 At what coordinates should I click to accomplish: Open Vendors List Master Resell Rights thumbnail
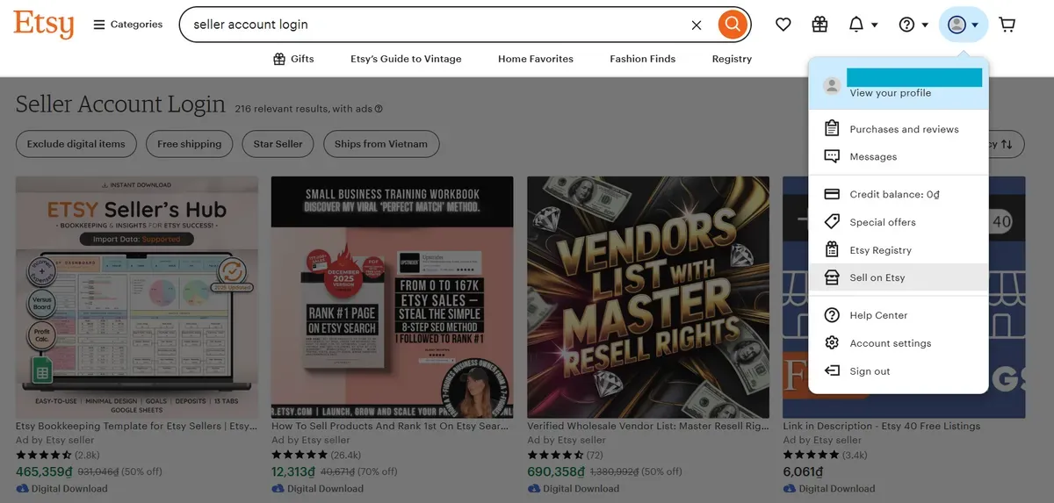[648, 298]
